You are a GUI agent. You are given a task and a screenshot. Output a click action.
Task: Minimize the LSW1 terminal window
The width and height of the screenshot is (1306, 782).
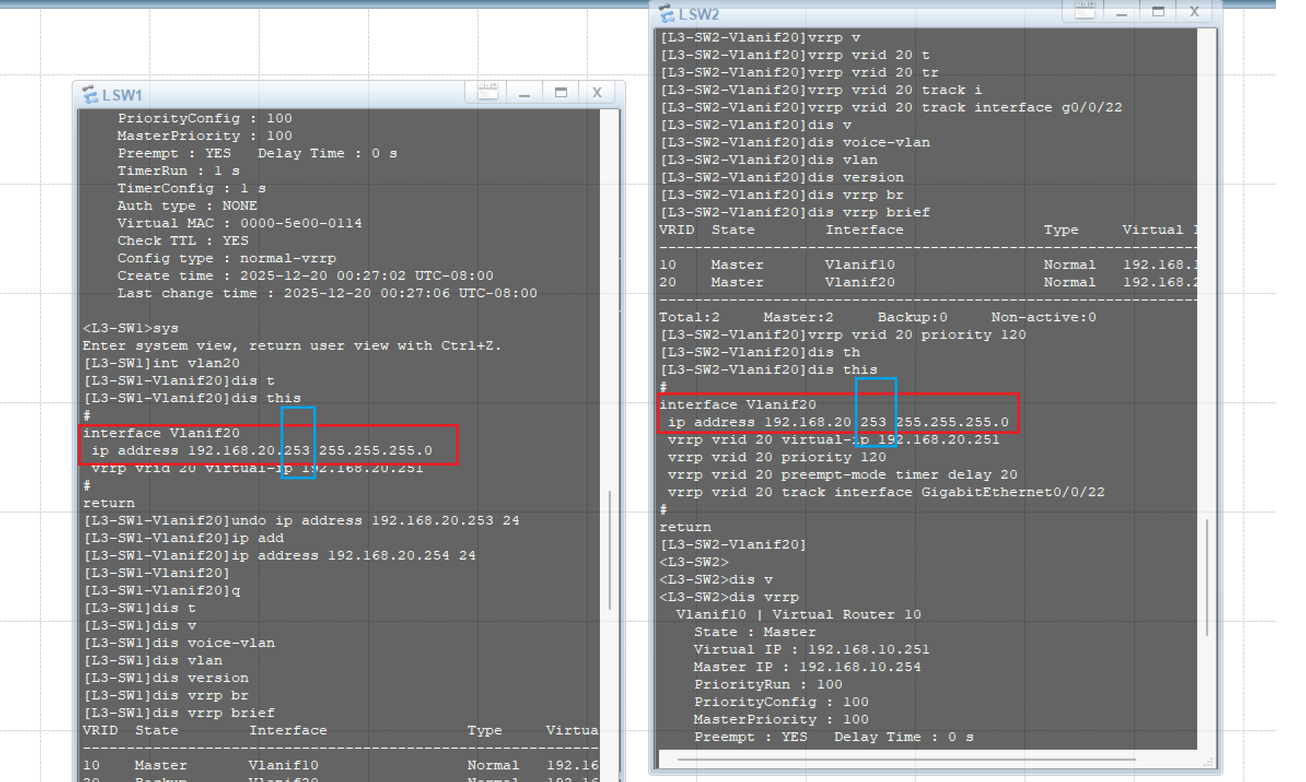tap(524, 93)
